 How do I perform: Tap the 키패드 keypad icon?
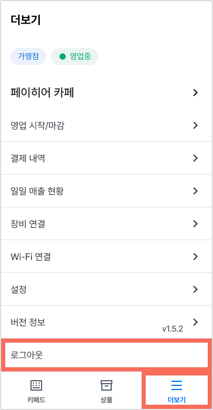click(36, 385)
